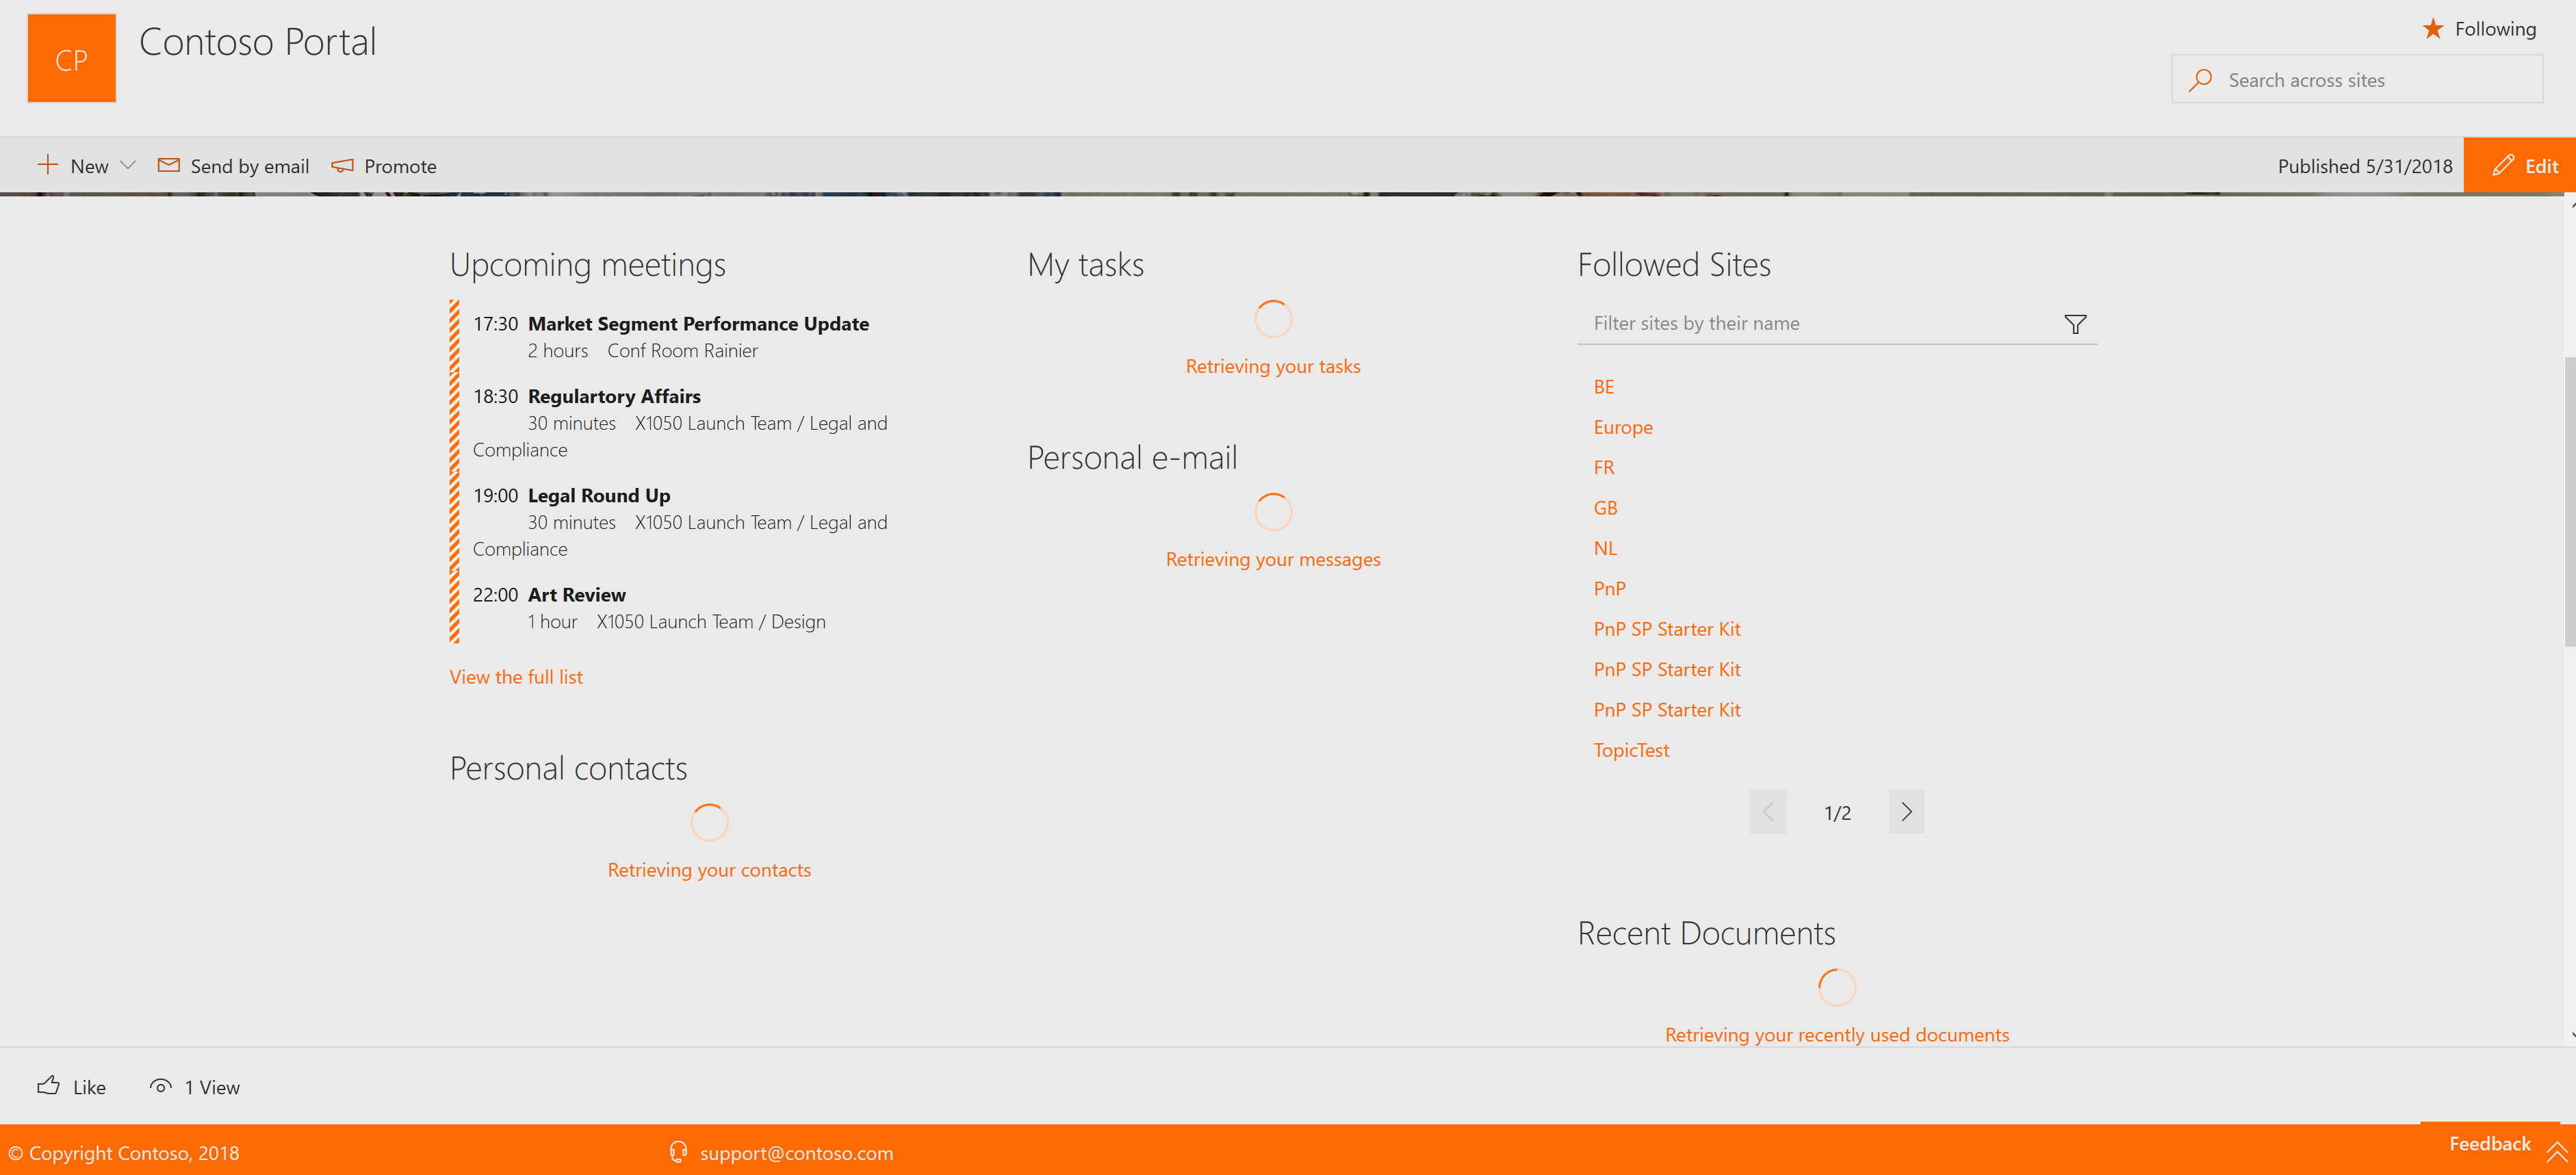Open the GB followed site
This screenshot has width=2576, height=1175.
pos(1605,508)
